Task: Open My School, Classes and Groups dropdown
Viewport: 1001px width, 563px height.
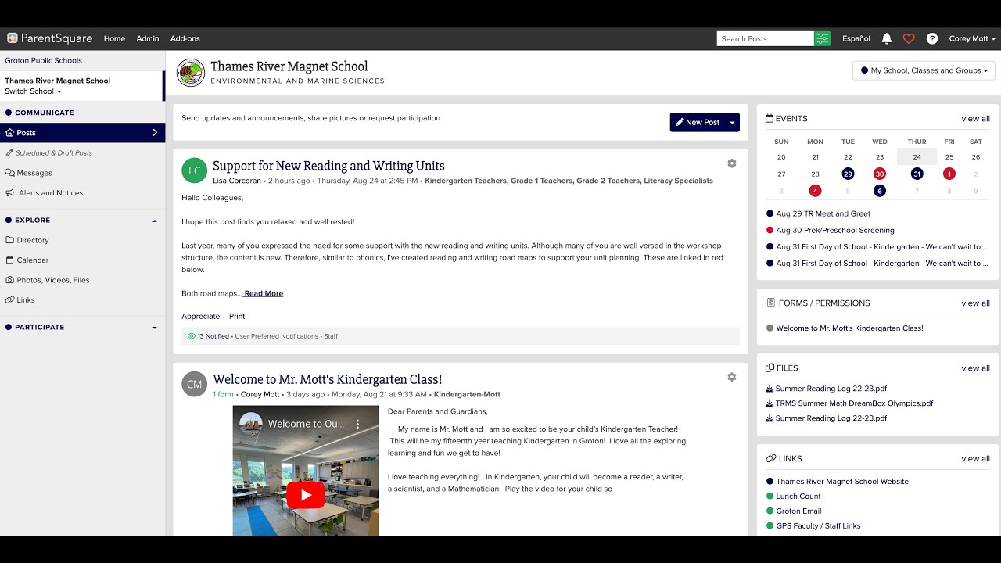Action: 924,70
